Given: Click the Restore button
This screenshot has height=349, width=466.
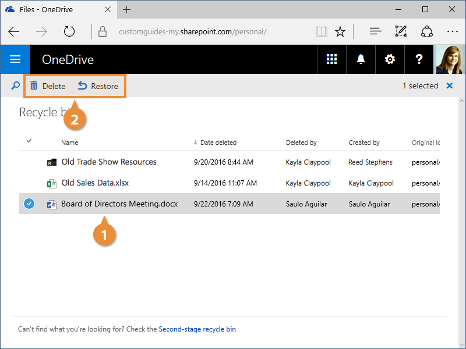Looking at the screenshot, I should click(98, 86).
